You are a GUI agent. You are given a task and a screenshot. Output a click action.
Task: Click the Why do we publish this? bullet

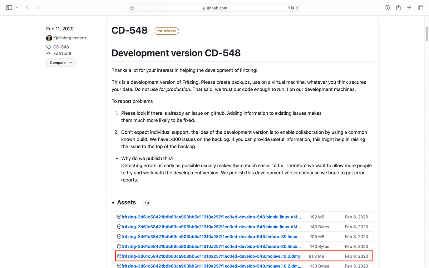pyautogui.click(x=147, y=158)
